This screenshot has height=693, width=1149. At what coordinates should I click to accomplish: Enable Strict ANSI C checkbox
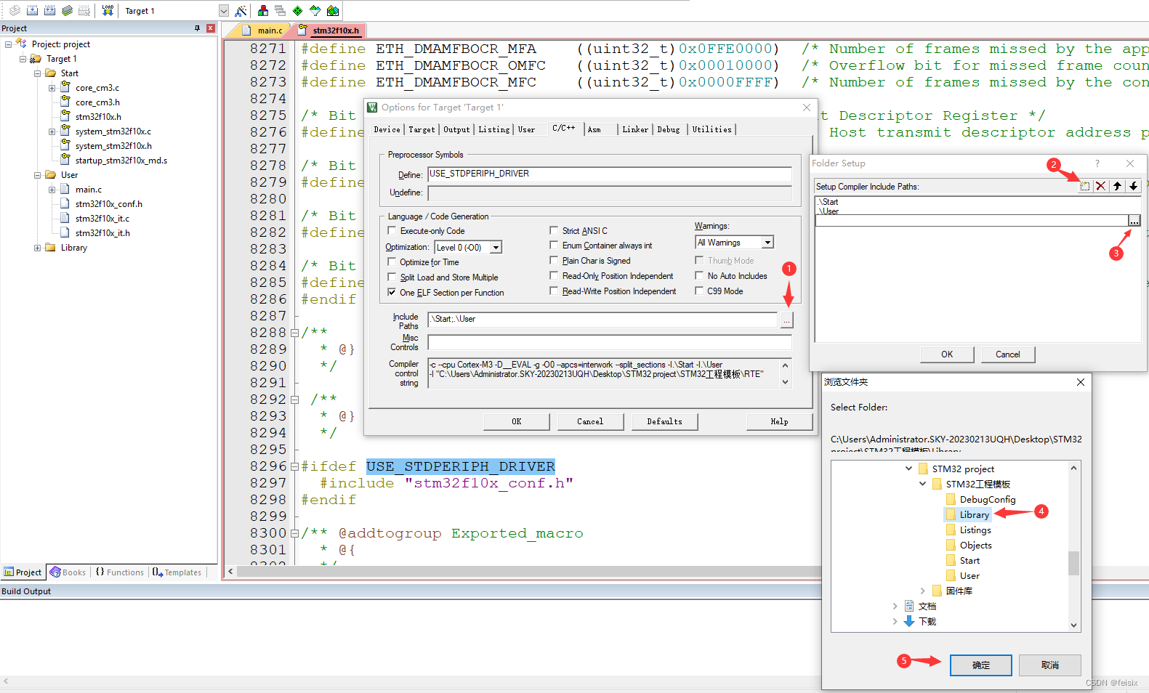(x=554, y=230)
